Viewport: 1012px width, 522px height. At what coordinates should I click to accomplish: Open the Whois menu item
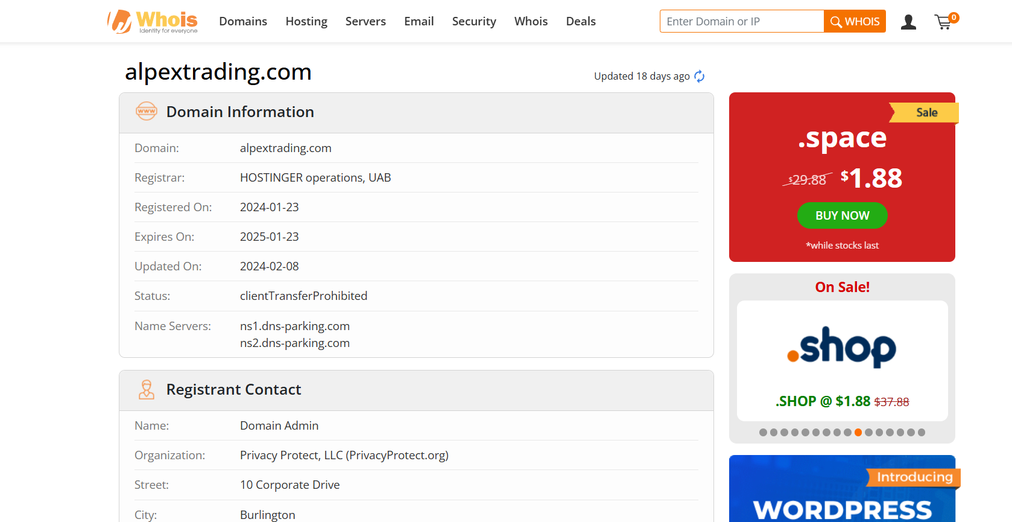click(531, 21)
